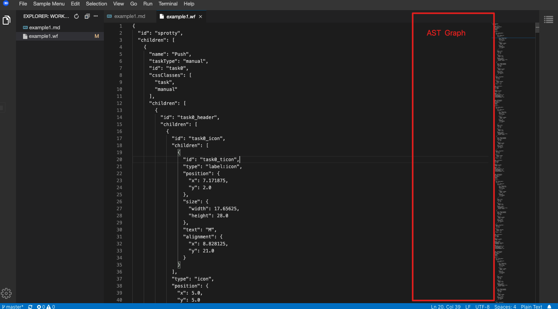558x309 pixels.
Task: Click the warnings indicator in the status bar
Action: pyautogui.click(x=50, y=307)
